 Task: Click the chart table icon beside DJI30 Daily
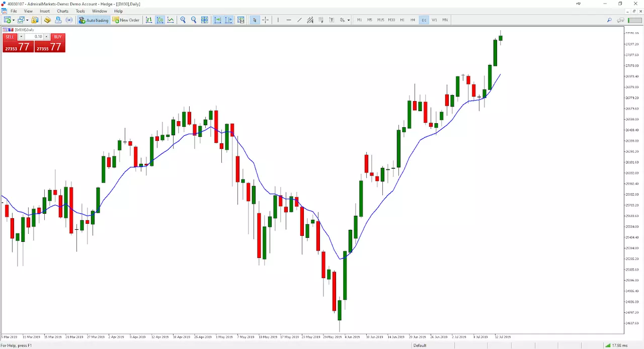pos(5,30)
